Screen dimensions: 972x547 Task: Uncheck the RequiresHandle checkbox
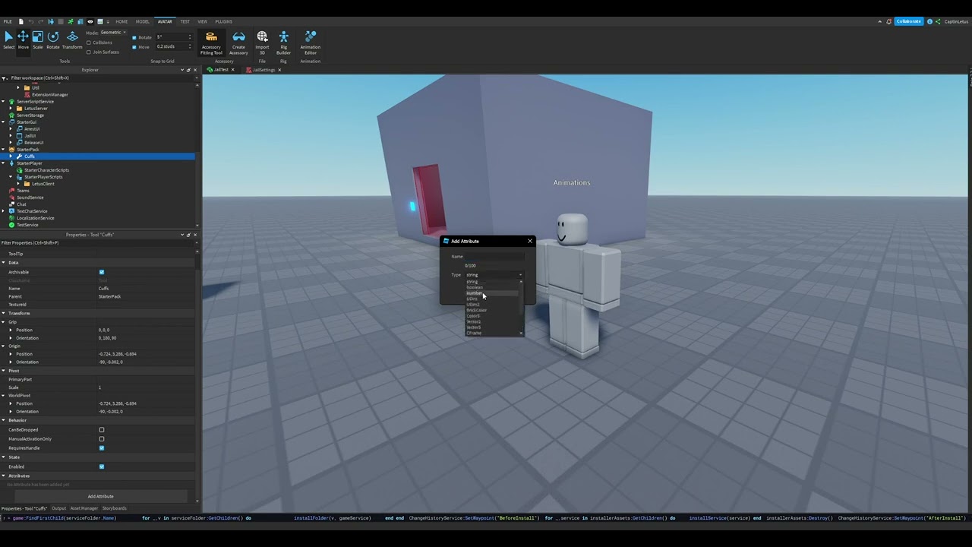(x=102, y=448)
